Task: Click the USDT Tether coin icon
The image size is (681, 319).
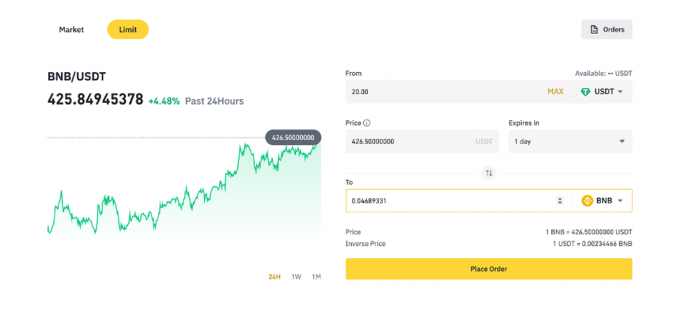Action: 585,92
